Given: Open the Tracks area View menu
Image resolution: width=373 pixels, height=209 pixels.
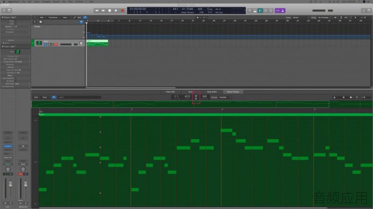Looking at the screenshot, I should point(65,18).
